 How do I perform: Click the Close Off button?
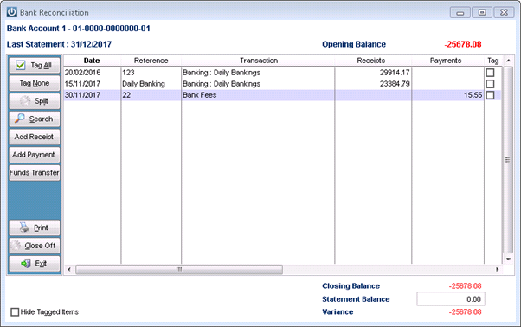click(x=35, y=246)
